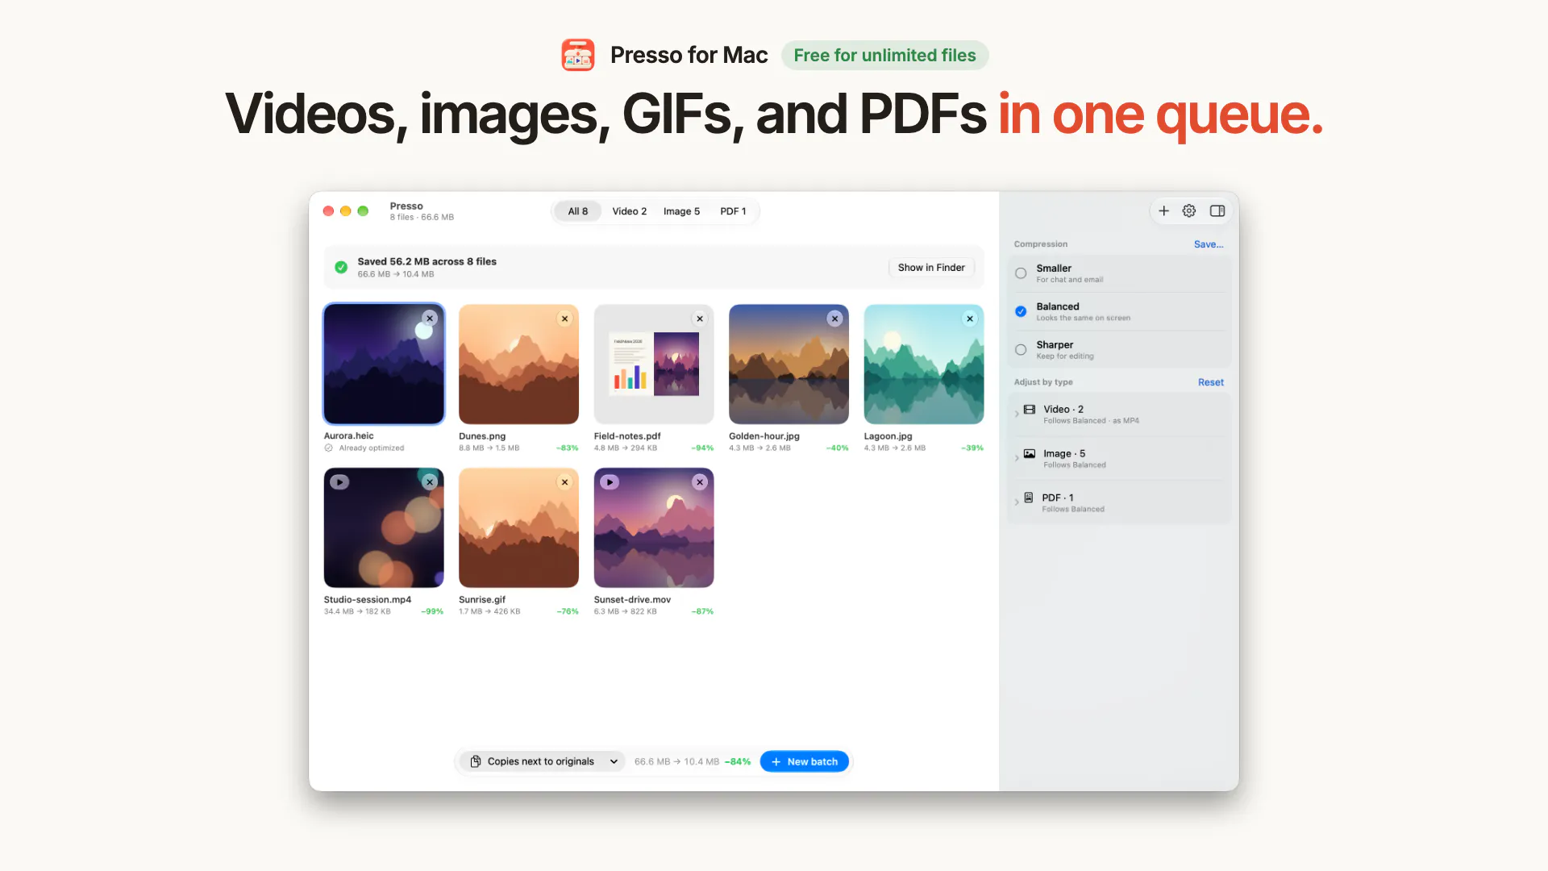
Task: Remove Lagoon.jpg with its X button
Action: pyautogui.click(x=970, y=319)
